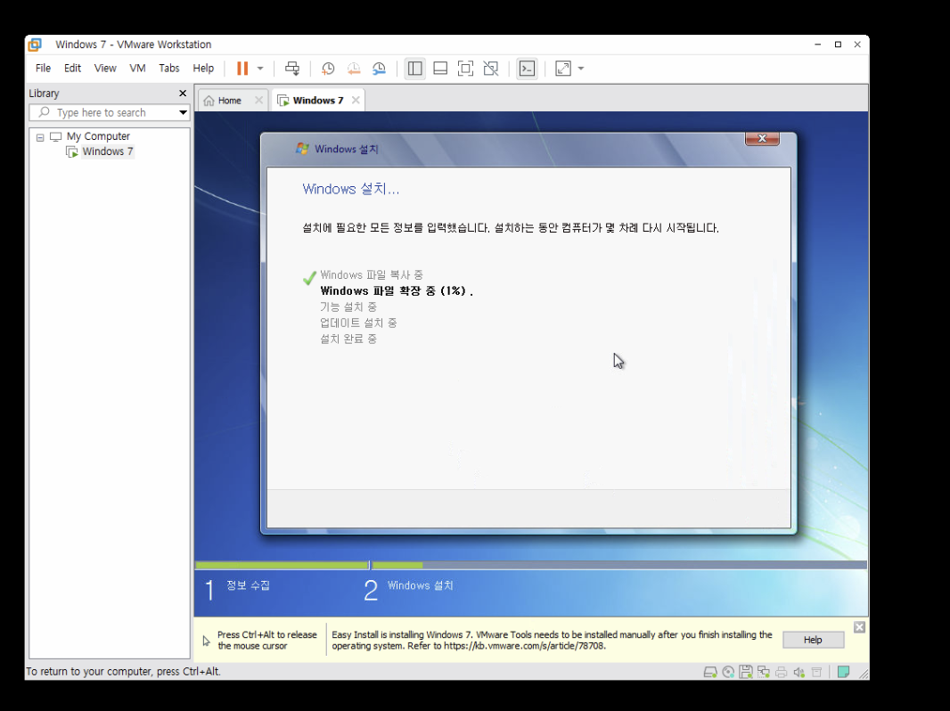Dismiss the Easy Install info bar

point(859,627)
